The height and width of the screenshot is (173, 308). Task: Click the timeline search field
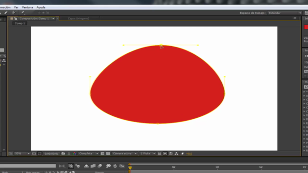click(28, 166)
